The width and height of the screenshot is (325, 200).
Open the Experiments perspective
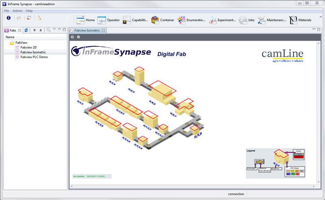tap(222, 20)
